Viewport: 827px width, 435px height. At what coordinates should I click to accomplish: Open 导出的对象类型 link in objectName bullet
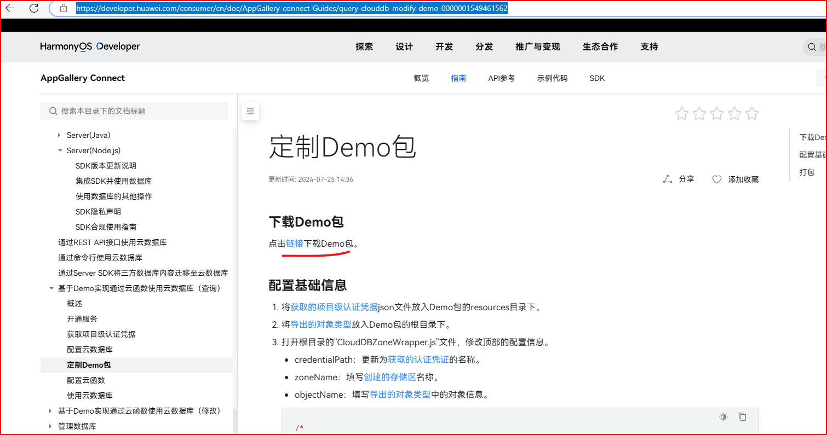click(400, 395)
